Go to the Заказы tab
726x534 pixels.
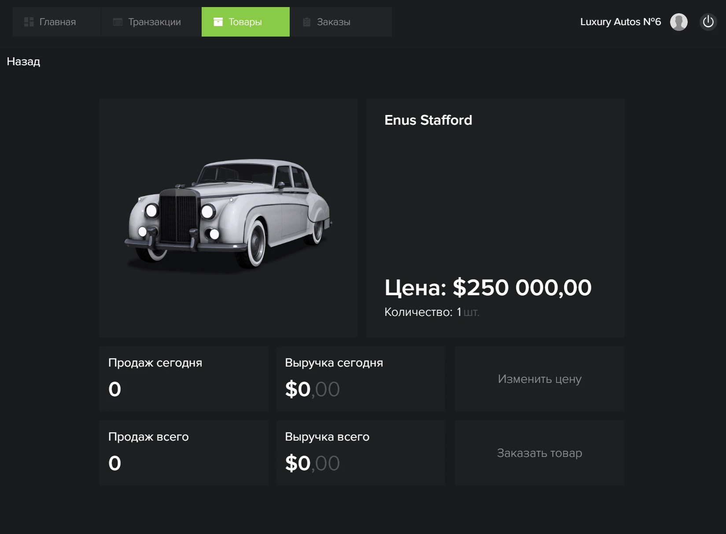[x=333, y=22]
